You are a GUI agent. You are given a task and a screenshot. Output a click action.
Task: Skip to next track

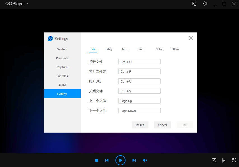[x=134, y=160]
